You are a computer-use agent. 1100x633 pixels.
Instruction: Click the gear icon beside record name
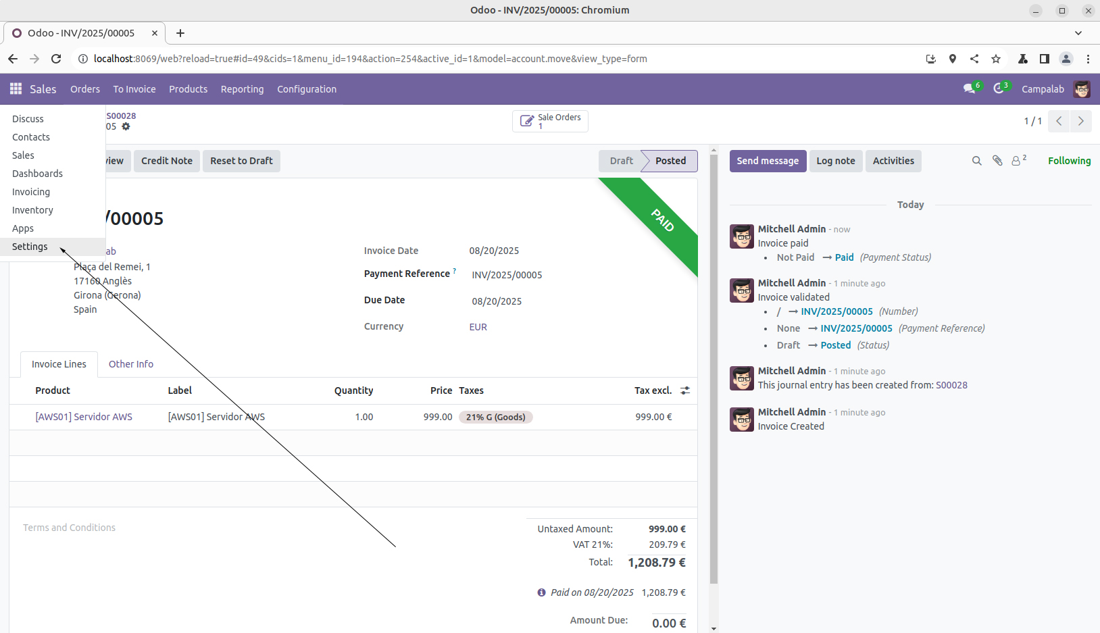[x=126, y=126]
